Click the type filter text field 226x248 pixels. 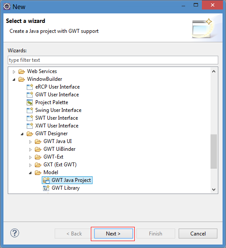click(x=113, y=60)
